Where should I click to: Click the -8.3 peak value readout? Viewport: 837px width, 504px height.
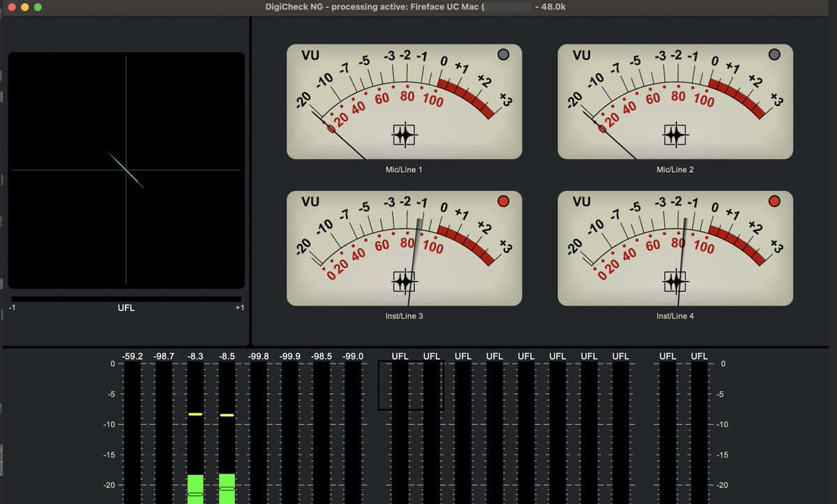(x=195, y=356)
